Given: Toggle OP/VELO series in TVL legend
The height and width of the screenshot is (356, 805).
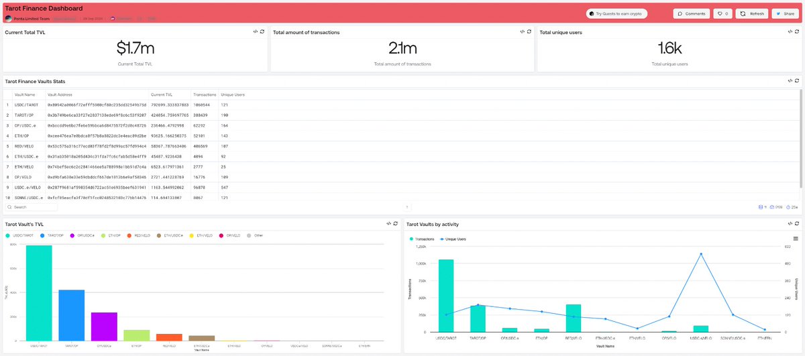Looking at the screenshot, I should (229, 235).
